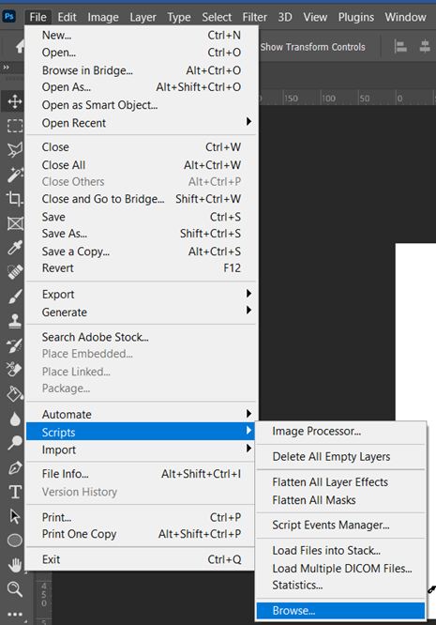Expand the collapsed toolbar double-arrow

[6, 68]
